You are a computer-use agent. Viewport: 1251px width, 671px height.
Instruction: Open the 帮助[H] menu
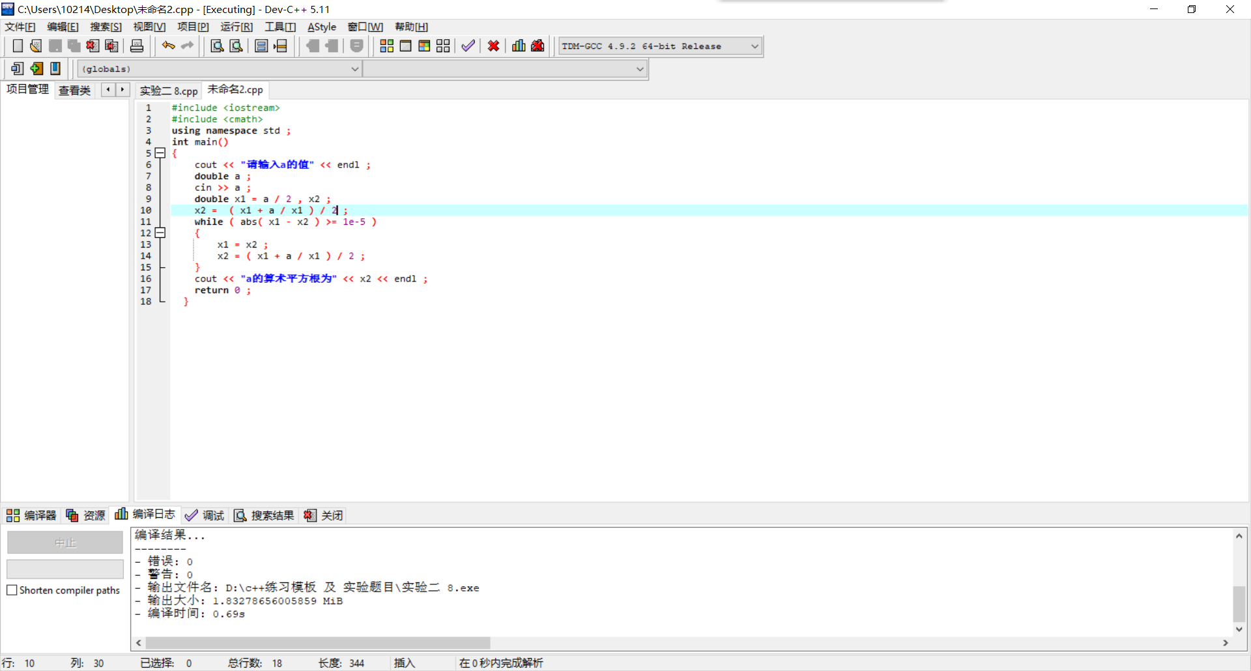pyautogui.click(x=411, y=27)
